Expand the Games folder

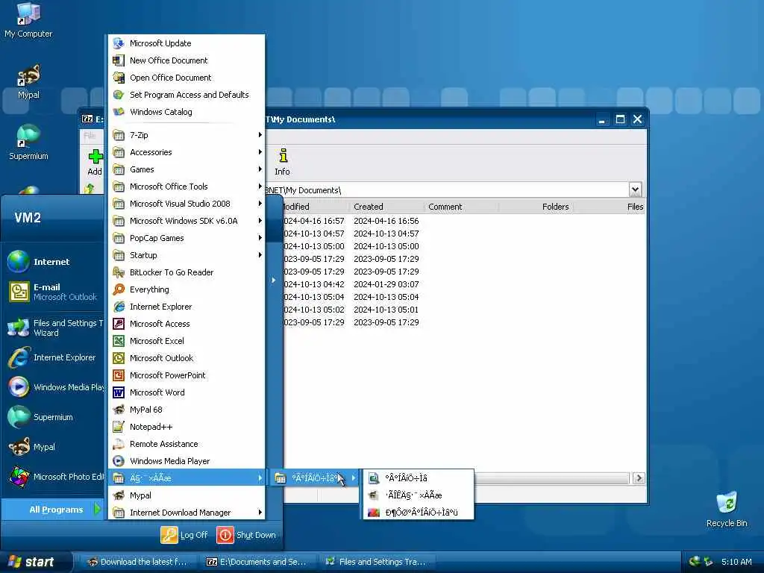pyautogui.click(x=186, y=169)
